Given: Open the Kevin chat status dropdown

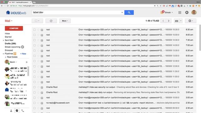Looking at the screenshot, I should point(16,62).
